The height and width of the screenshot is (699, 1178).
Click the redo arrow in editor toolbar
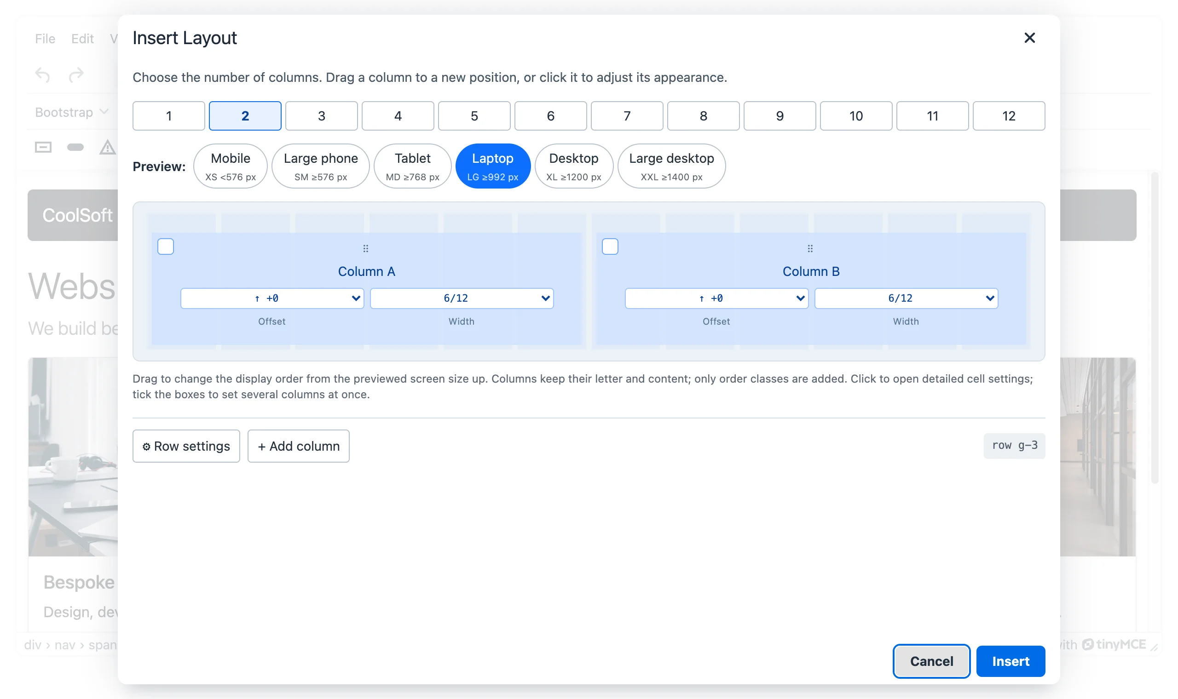click(76, 74)
